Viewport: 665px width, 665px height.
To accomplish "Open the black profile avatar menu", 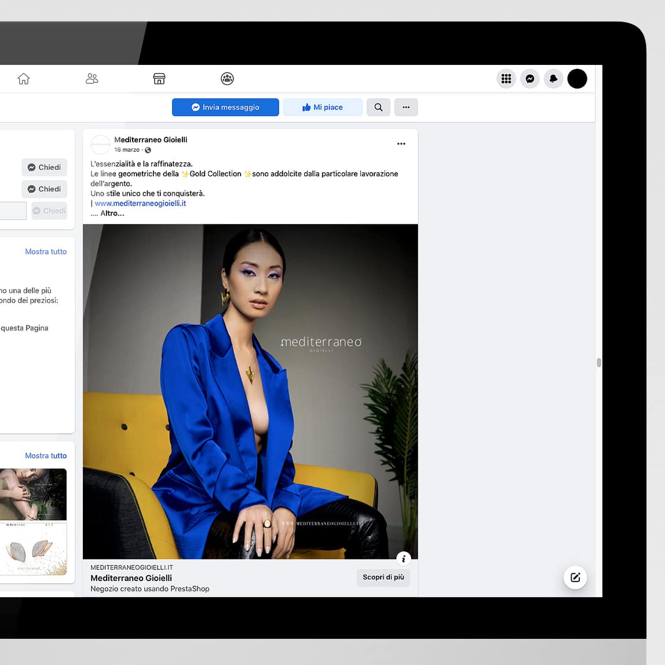I will 577,79.
